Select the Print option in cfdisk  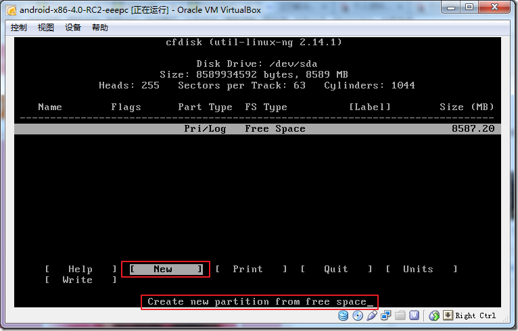251,269
